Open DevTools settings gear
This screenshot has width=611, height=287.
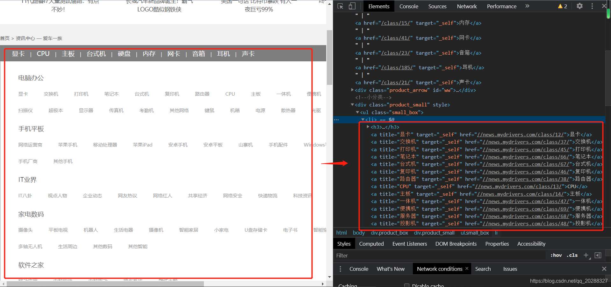coord(579,6)
